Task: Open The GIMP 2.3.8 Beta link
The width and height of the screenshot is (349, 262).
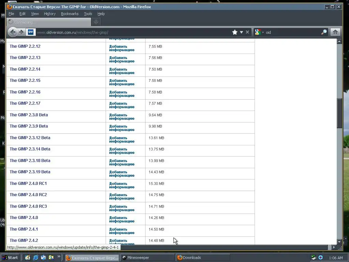Action: click(x=29, y=115)
